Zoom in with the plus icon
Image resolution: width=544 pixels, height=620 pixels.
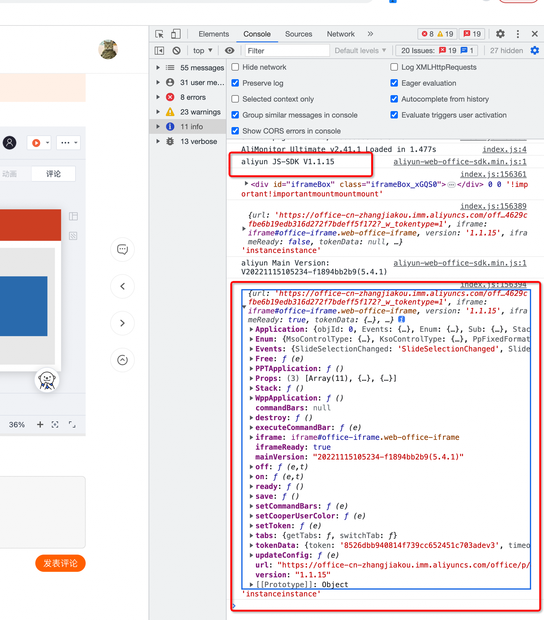coord(40,424)
